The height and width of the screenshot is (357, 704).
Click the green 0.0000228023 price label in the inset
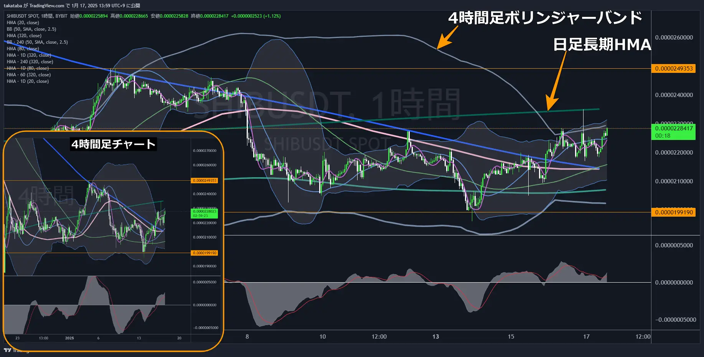click(205, 211)
